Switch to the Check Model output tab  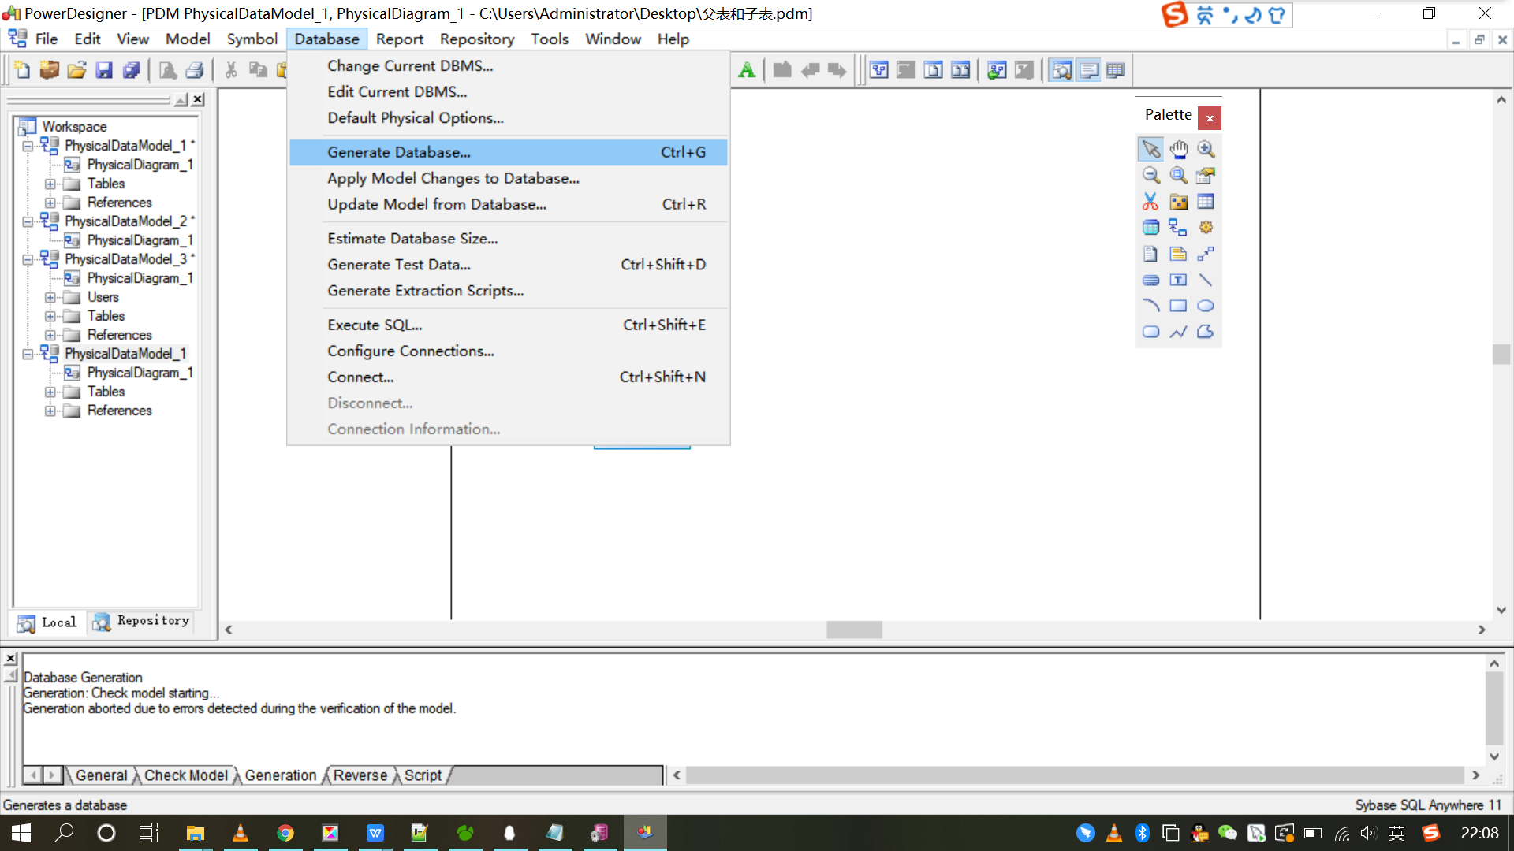pos(186,775)
